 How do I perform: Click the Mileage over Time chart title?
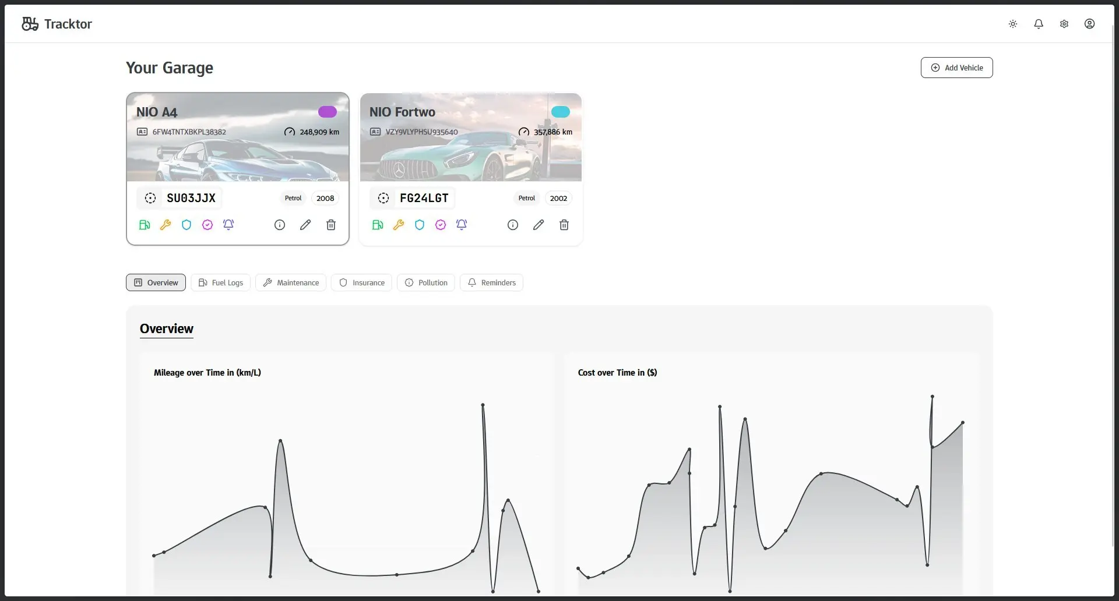(207, 373)
